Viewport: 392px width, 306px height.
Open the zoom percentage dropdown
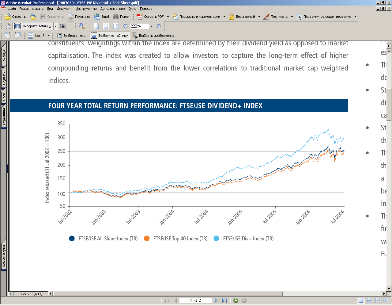click(151, 26)
